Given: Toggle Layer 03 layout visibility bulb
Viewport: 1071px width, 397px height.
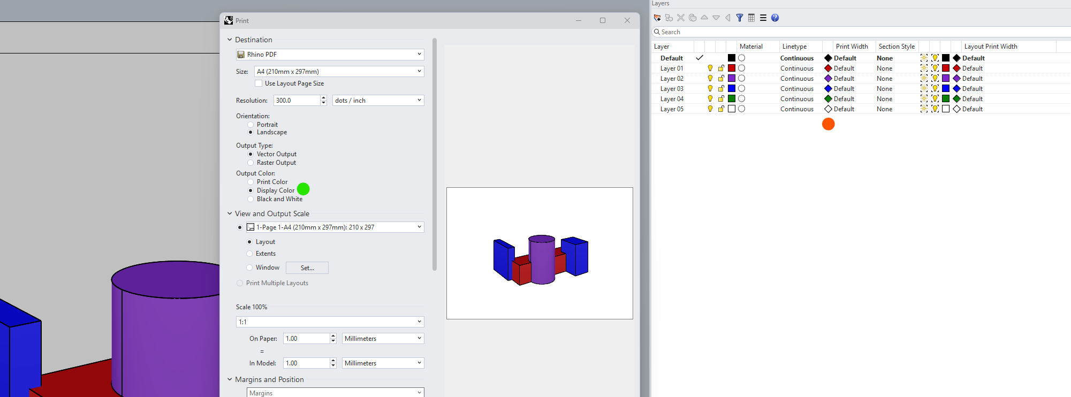Looking at the screenshot, I should [935, 88].
